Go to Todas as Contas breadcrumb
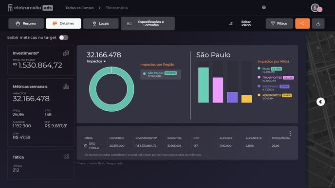335x188 pixels. (x=79, y=8)
